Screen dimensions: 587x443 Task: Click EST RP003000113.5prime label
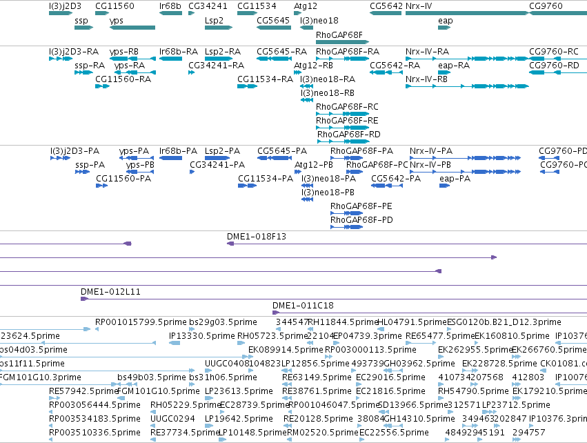(x=370, y=350)
